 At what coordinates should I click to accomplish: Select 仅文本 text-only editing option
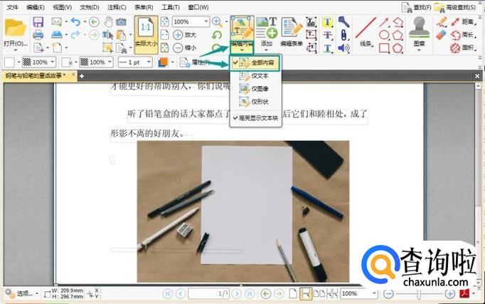point(255,76)
